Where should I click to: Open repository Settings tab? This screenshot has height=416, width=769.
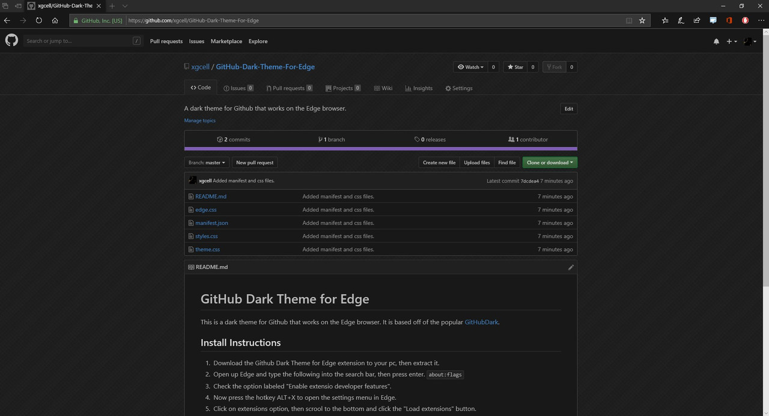(459, 88)
